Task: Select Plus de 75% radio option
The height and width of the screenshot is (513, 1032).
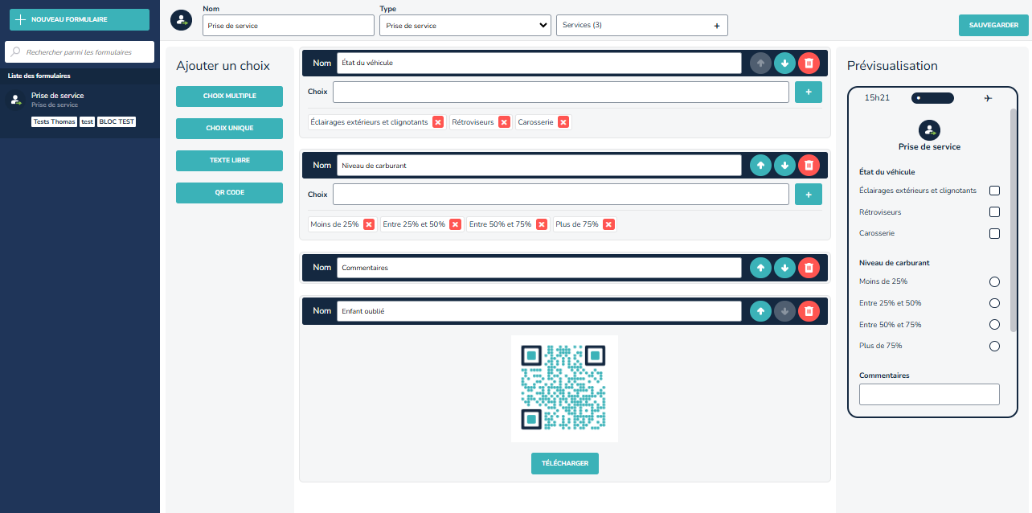Action: [994, 346]
